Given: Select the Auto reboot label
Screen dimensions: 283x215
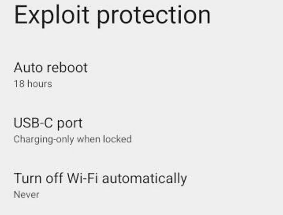Looking at the screenshot, I should pos(50,67).
